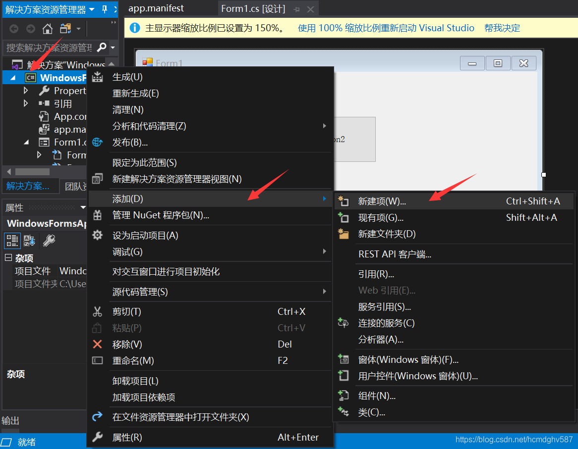
Task: Click the Publish (发布) globe icon
Action: (x=97, y=142)
